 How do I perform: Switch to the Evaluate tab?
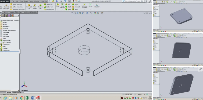12,12
